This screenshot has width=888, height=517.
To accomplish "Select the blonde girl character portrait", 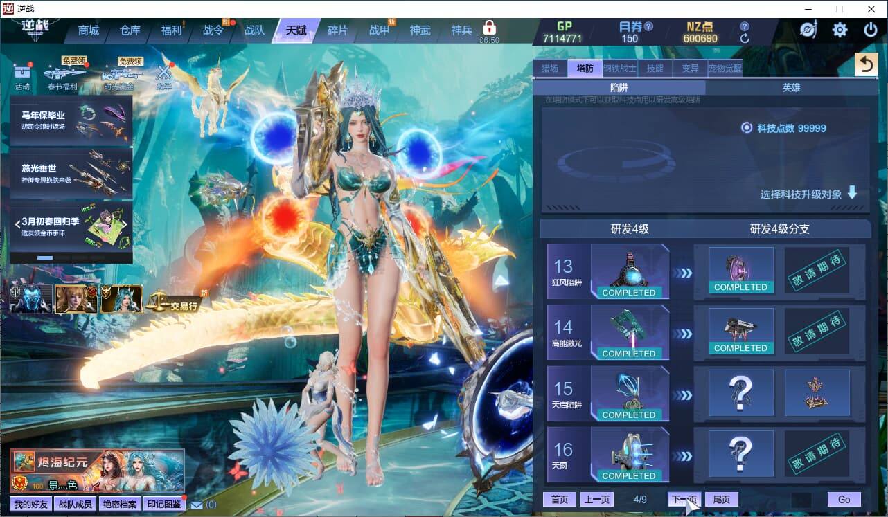I will [76, 298].
